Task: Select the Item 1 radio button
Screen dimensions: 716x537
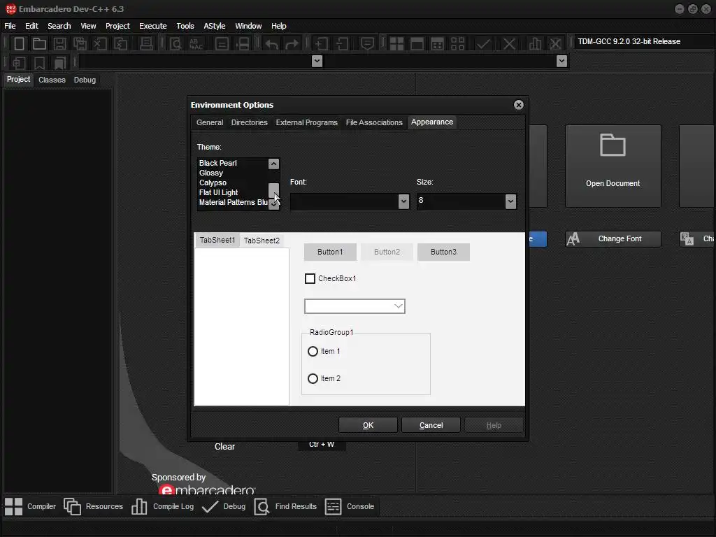Action: [313, 351]
